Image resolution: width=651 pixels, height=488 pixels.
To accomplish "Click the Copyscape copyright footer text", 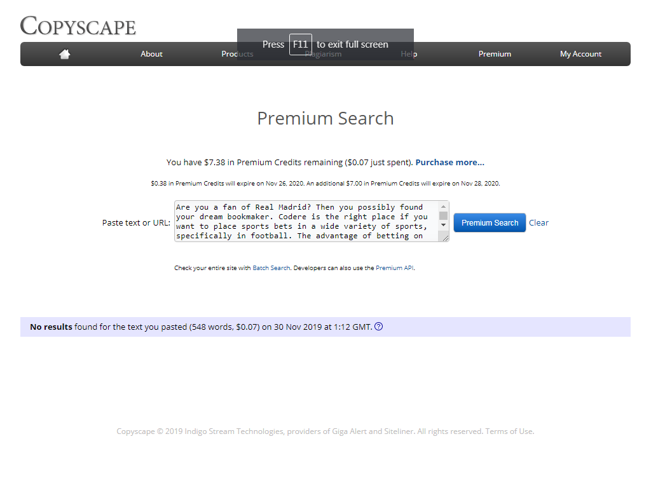I will pos(325,431).
